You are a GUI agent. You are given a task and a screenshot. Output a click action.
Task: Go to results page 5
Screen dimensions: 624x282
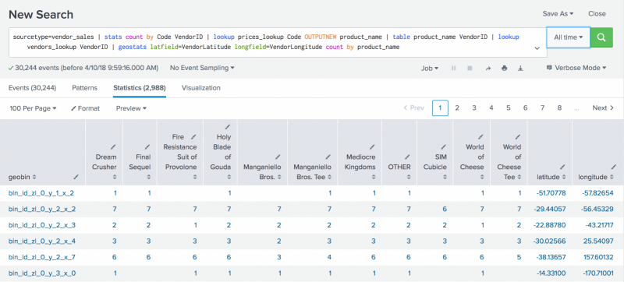[509, 108]
